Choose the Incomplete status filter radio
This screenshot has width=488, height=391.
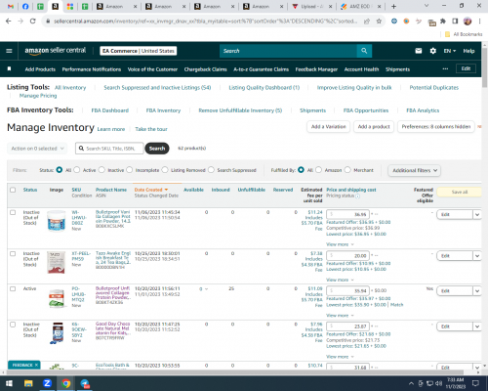[130, 170]
